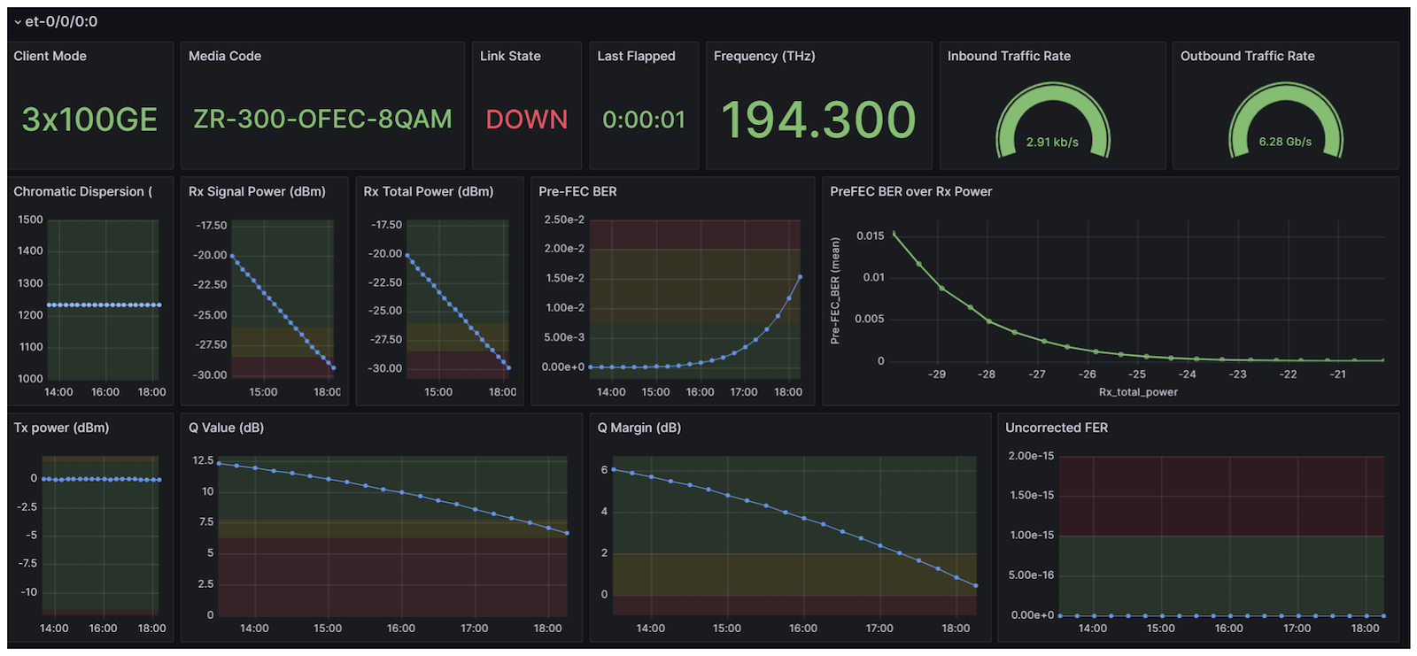This screenshot has height=656, width=1417.
Task: Open the Rx Signal Power (dBm) title
Action: [257, 191]
